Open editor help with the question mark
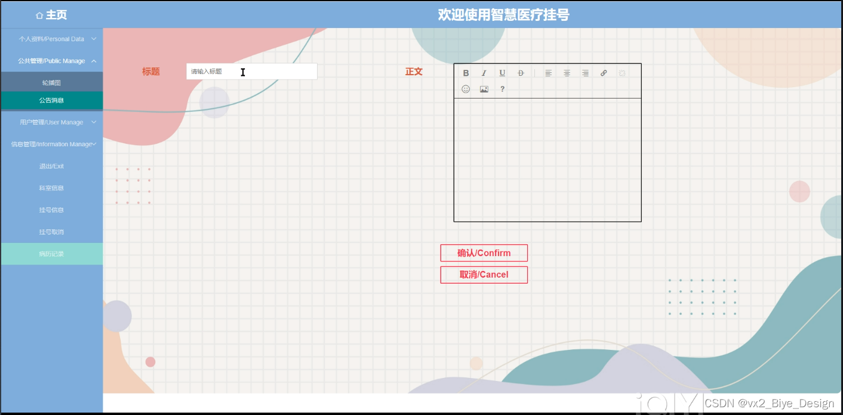Image resolution: width=843 pixels, height=415 pixels. click(x=502, y=89)
